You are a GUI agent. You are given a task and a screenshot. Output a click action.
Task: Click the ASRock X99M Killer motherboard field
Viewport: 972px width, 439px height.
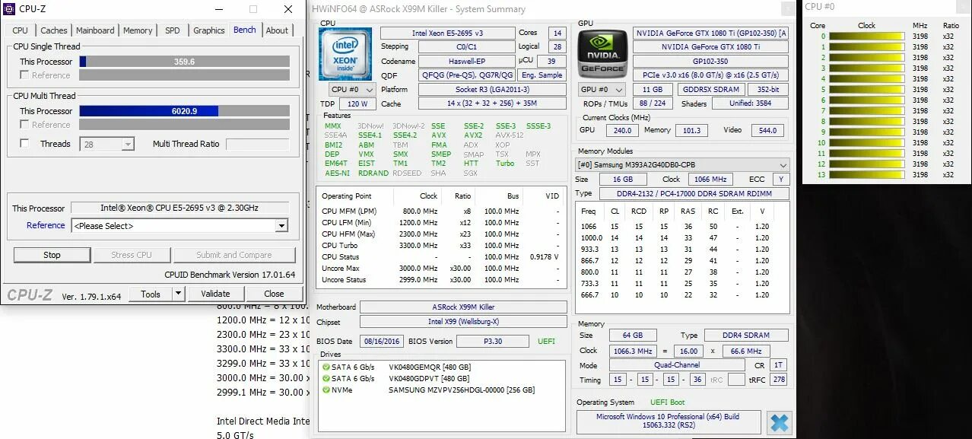tap(463, 307)
